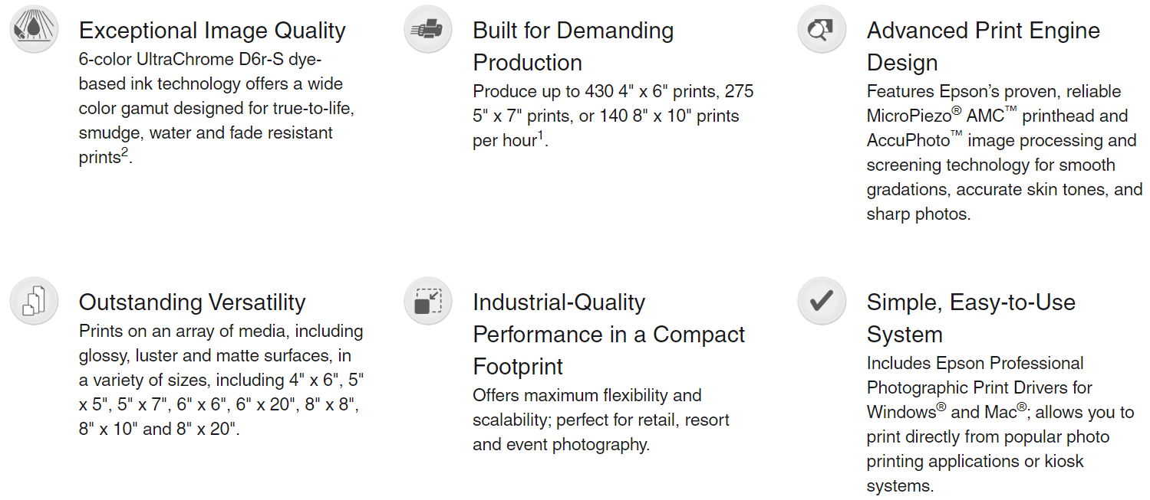Select the Outstanding Versatility heading
This screenshot has height=500, width=1150.
point(193,302)
